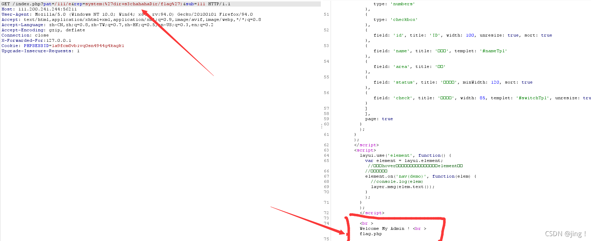591x241 pixels.
Task: Click response line number 51
Action: [326, 14]
